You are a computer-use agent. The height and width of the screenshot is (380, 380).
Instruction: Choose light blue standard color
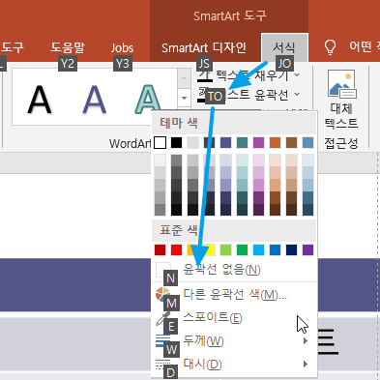pos(258,249)
